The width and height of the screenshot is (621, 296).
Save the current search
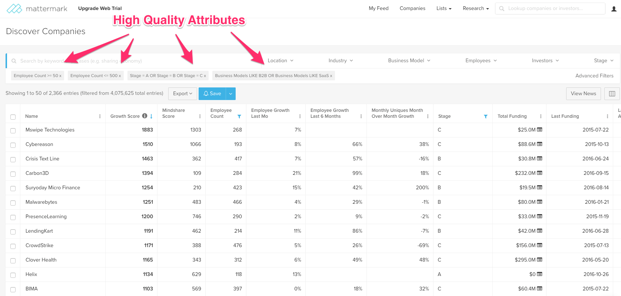212,94
